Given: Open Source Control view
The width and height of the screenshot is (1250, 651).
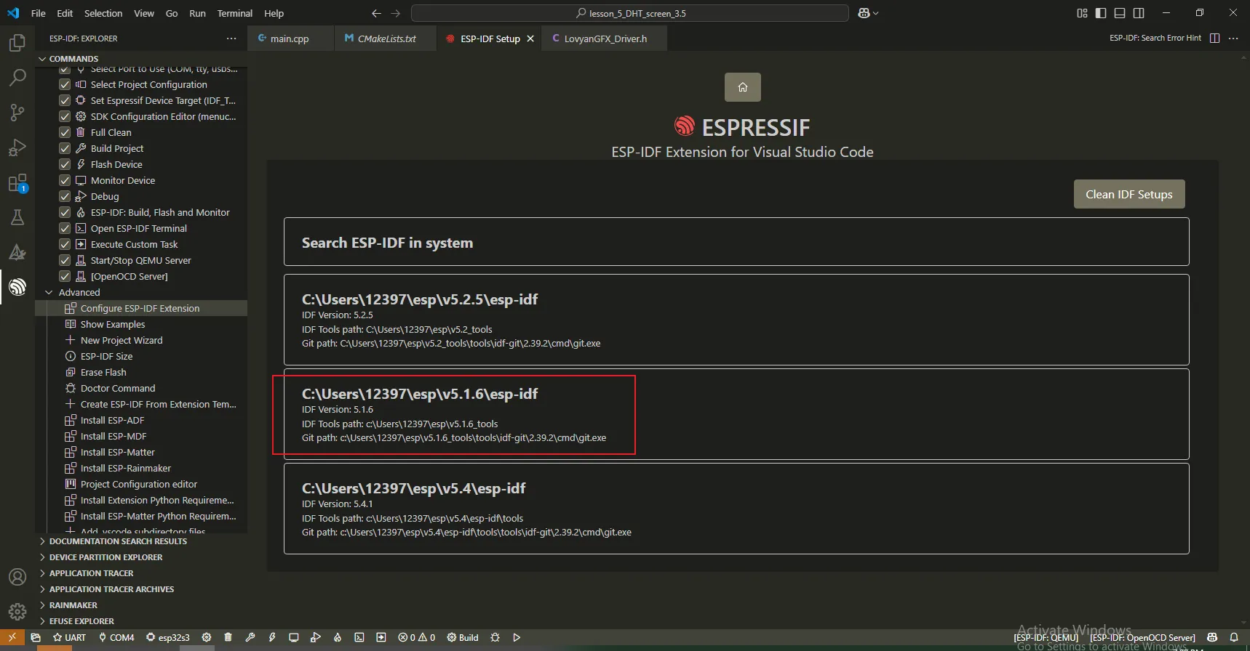Looking at the screenshot, I should (x=17, y=113).
